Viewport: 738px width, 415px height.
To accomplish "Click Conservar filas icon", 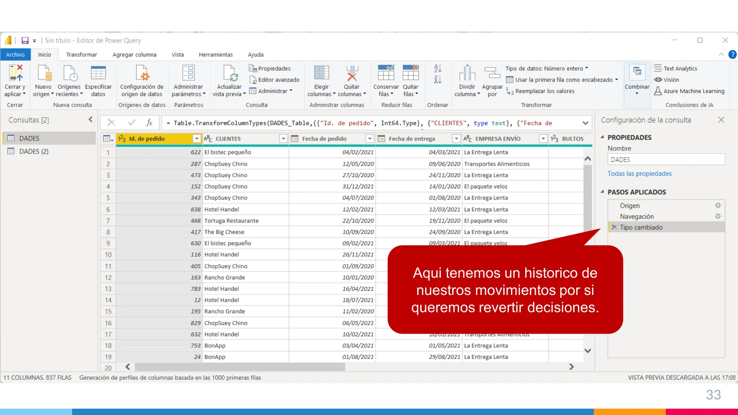I will (x=386, y=73).
